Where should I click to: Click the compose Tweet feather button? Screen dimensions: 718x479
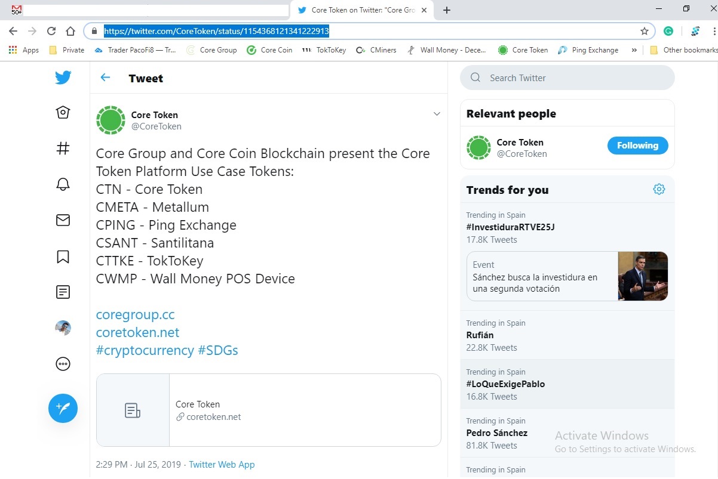tap(63, 409)
